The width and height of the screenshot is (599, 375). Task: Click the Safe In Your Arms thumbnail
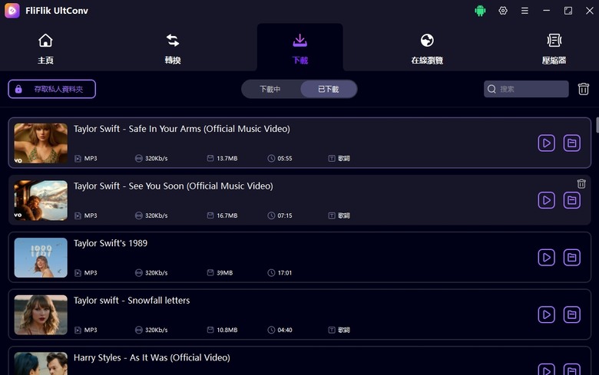click(41, 143)
